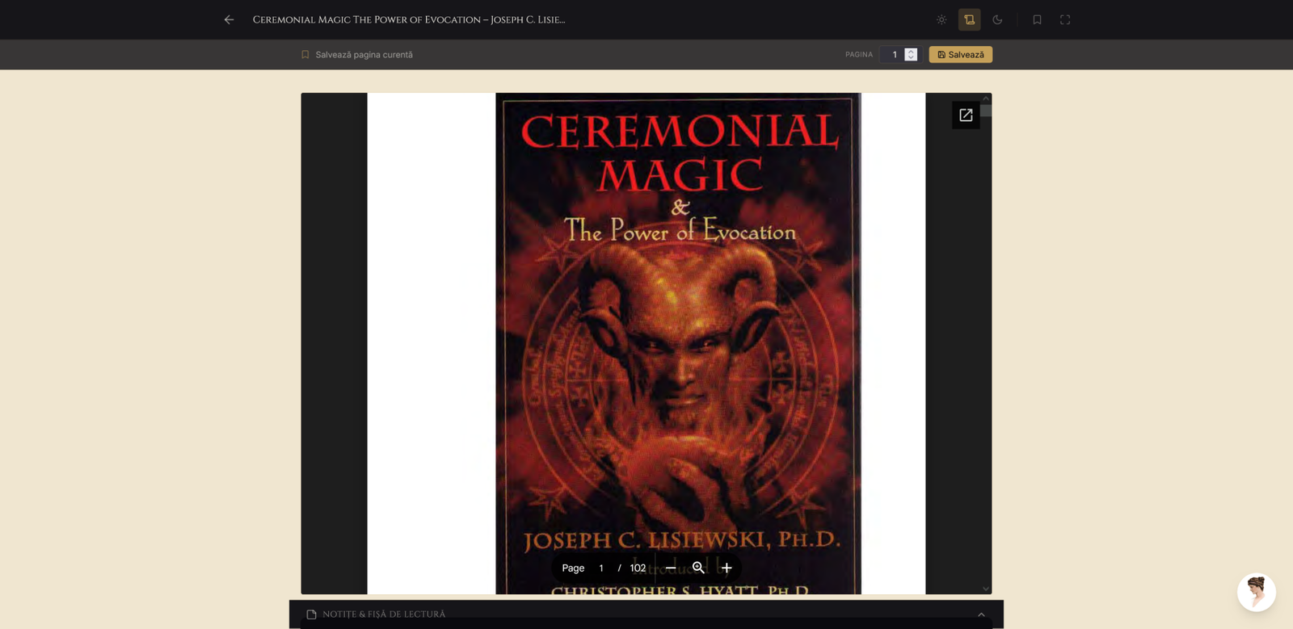Click the page number box in PDF toolbar
The height and width of the screenshot is (629, 1293).
601,568
